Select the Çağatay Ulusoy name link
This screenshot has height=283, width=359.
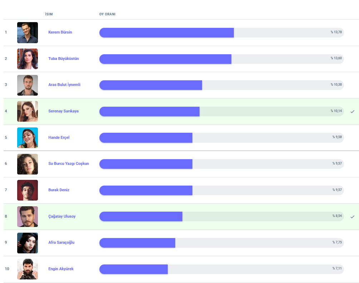click(x=62, y=216)
